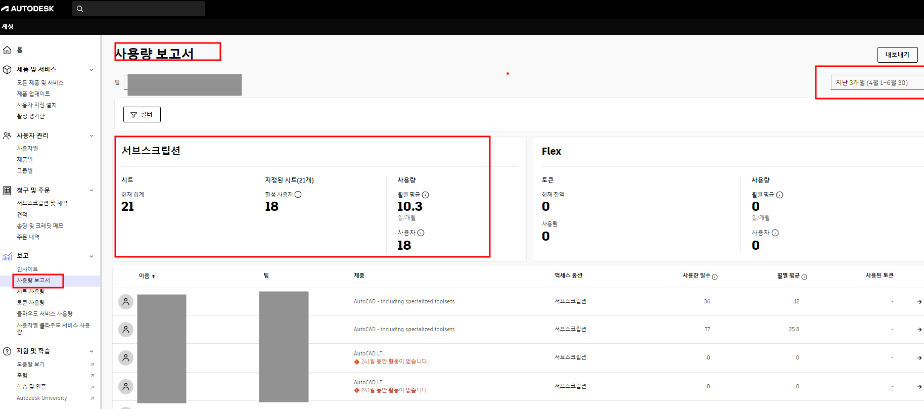The width and height of the screenshot is (924, 409).
Task: Click info icon next to 활성 사용자
Action: pos(298,195)
